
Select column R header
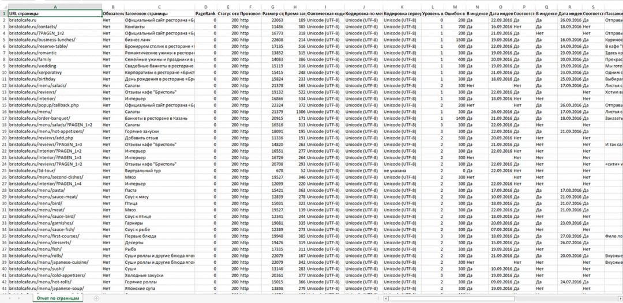(570, 7)
